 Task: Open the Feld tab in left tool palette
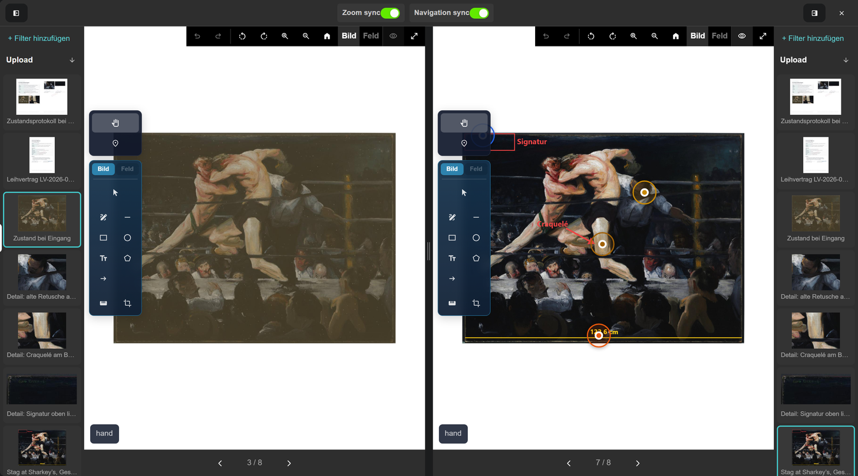coord(127,169)
